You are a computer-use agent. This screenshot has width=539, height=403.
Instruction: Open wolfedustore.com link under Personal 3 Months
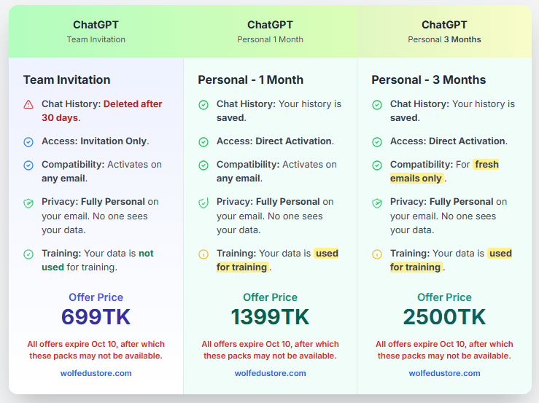pyautogui.click(x=444, y=373)
